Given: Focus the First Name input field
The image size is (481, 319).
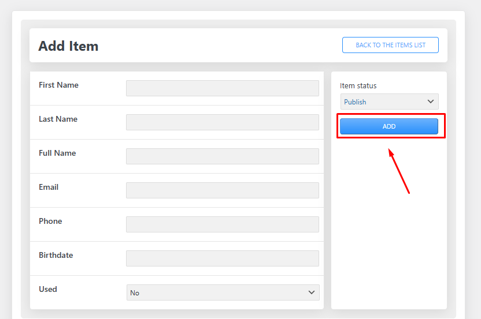Looking at the screenshot, I should pos(223,88).
